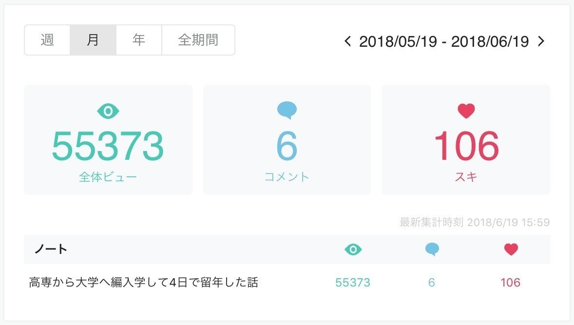Click the left chevron to view previous period
This screenshot has height=325, width=574.
pyautogui.click(x=347, y=42)
